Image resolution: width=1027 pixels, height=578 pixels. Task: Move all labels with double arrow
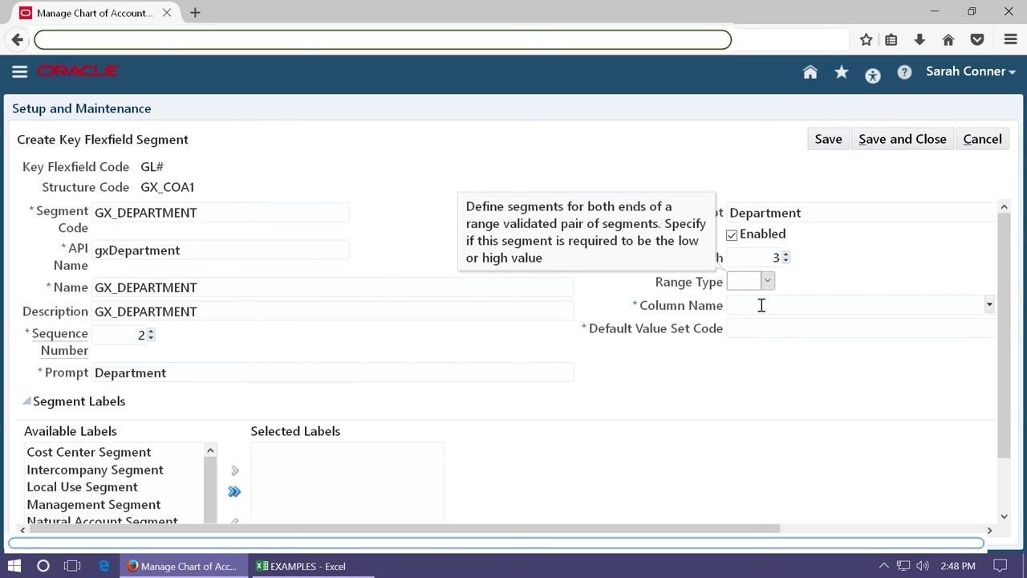[234, 491]
